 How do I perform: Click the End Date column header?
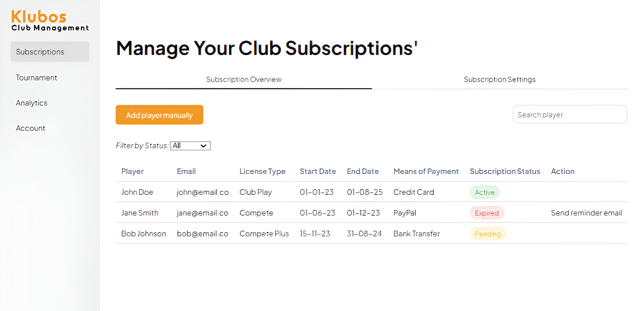[x=363, y=171]
